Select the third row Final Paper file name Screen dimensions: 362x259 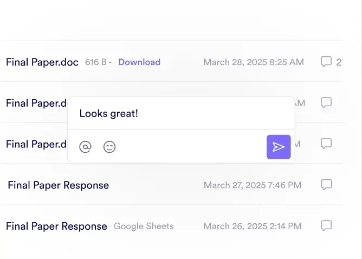[36, 144]
